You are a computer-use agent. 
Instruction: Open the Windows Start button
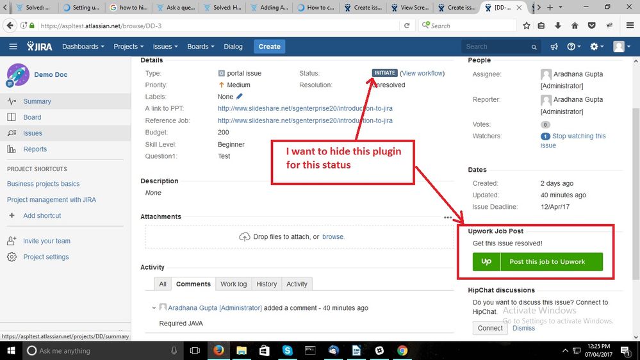[x=11, y=350]
